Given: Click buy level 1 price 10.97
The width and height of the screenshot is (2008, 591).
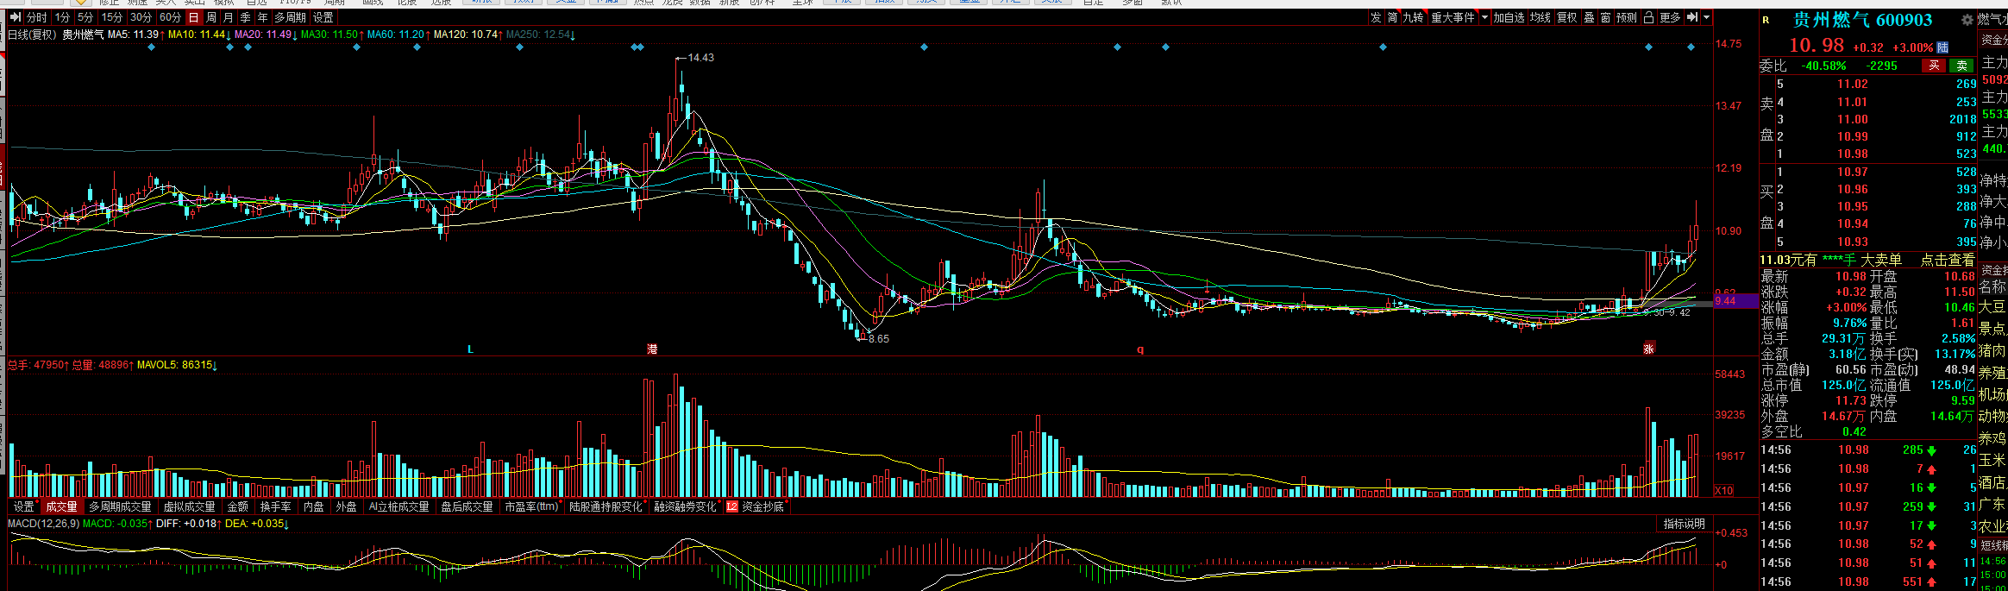Looking at the screenshot, I should [1852, 172].
